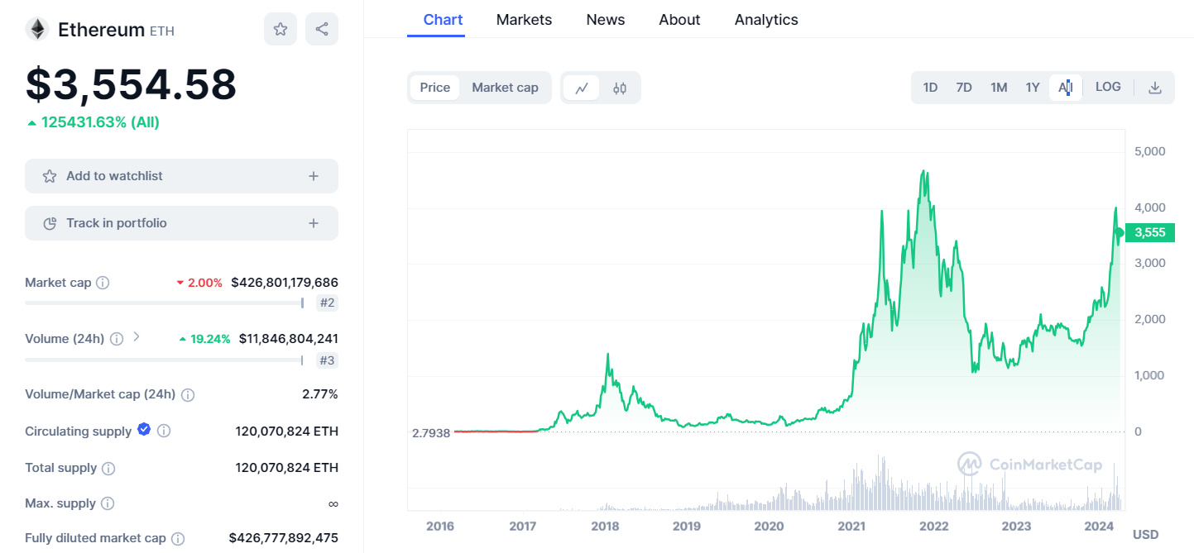The width and height of the screenshot is (1194, 553).
Task: Expand Add to watlist plus sign
Action: click(314, 176)
